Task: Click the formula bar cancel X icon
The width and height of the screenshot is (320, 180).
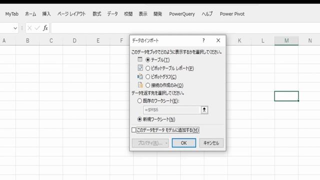Action: pos(29,28)
